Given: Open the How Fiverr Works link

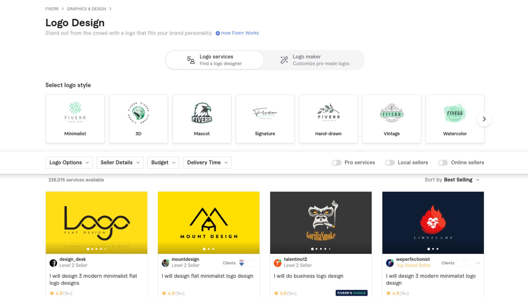Looking at the screenshot, I should [240, 33].
